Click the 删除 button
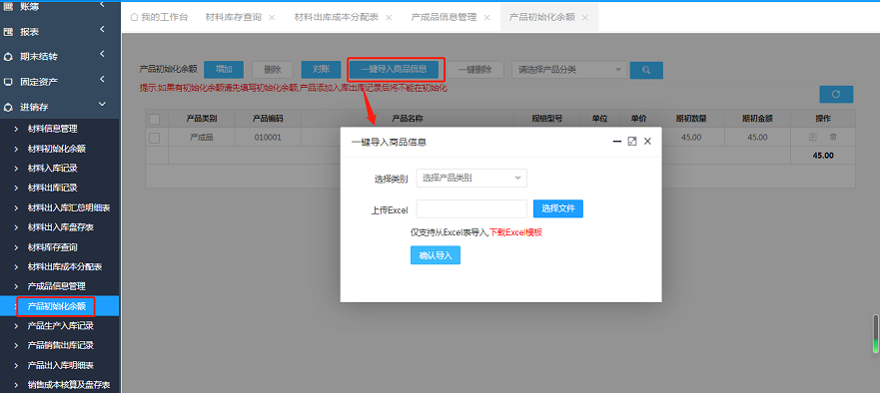 point(273,70)
